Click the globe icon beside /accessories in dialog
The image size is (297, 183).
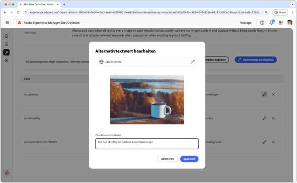point(101,62)
